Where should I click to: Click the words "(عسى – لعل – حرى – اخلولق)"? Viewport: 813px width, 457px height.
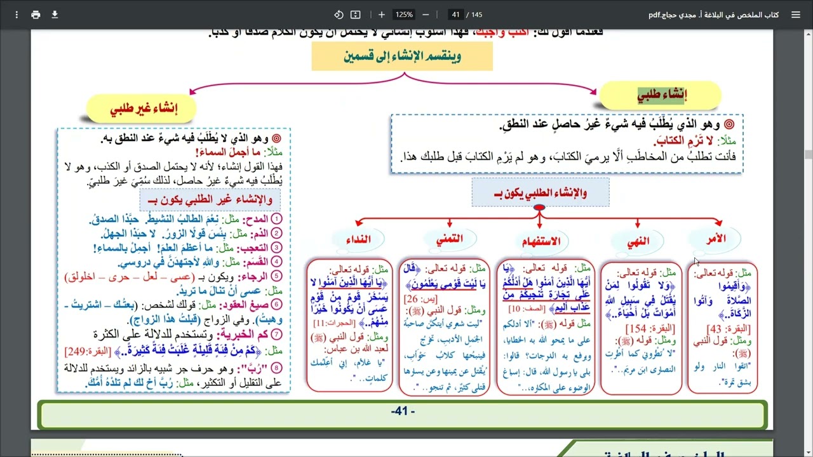(131, 277)
